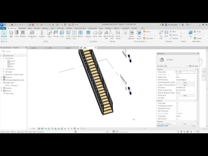Switch to the Annotate ribbon tab
This screenshot has width=208, height=156.
pos(60,28)
